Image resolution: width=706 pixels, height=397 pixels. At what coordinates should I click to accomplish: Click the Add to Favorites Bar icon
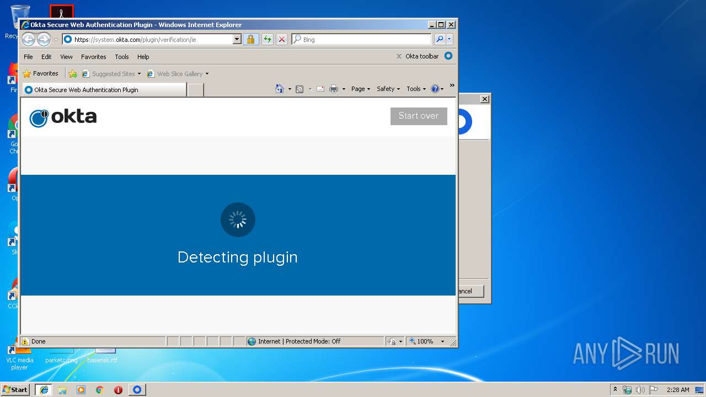pyautogui.click(x=72, y=73)
